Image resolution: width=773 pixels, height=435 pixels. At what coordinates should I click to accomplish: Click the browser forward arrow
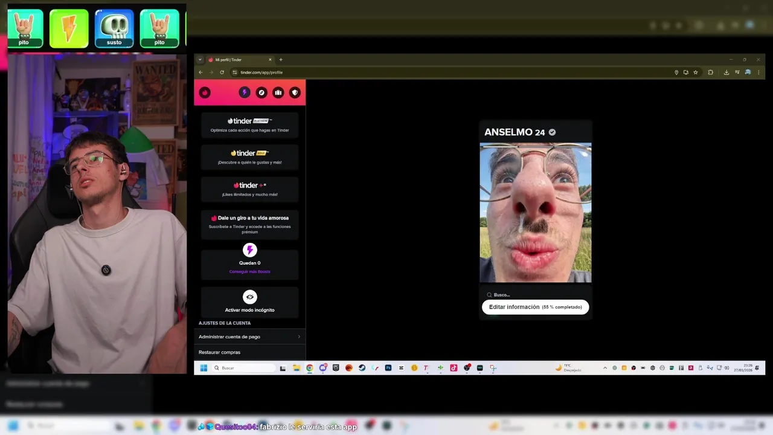[211, 72]
